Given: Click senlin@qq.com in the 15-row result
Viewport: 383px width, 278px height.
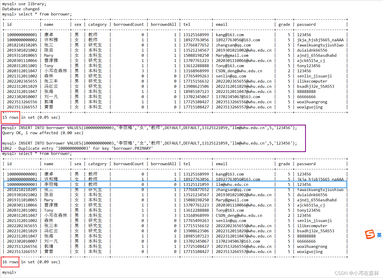Looking at the screenshot, I should 231,76.
